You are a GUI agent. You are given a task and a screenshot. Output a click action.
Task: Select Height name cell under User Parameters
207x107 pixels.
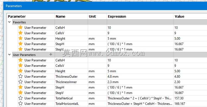pyautogui.click(x=71, y=71)
